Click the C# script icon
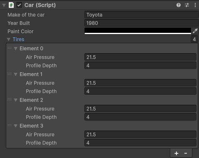This screenshot has height=158, width=199. tap(11, 5)
